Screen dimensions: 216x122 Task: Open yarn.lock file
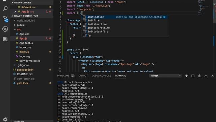click(x=32, y=83)
